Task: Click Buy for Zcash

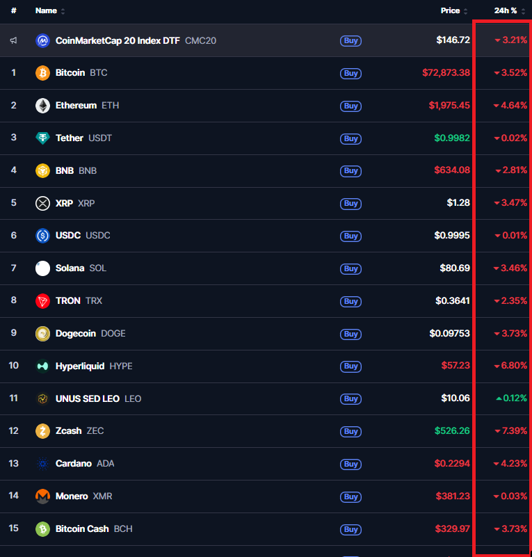Action: [x=351, y=432]
